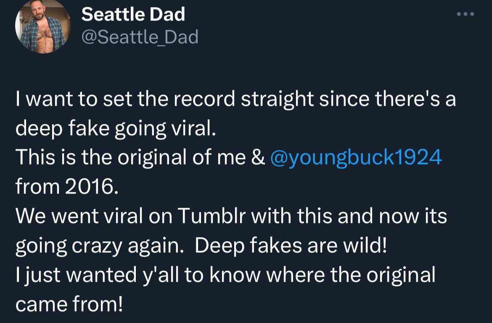This screenshot has height=323, width=492.
Task: Click the @Seattle_Dad handle
Action: 140,38
